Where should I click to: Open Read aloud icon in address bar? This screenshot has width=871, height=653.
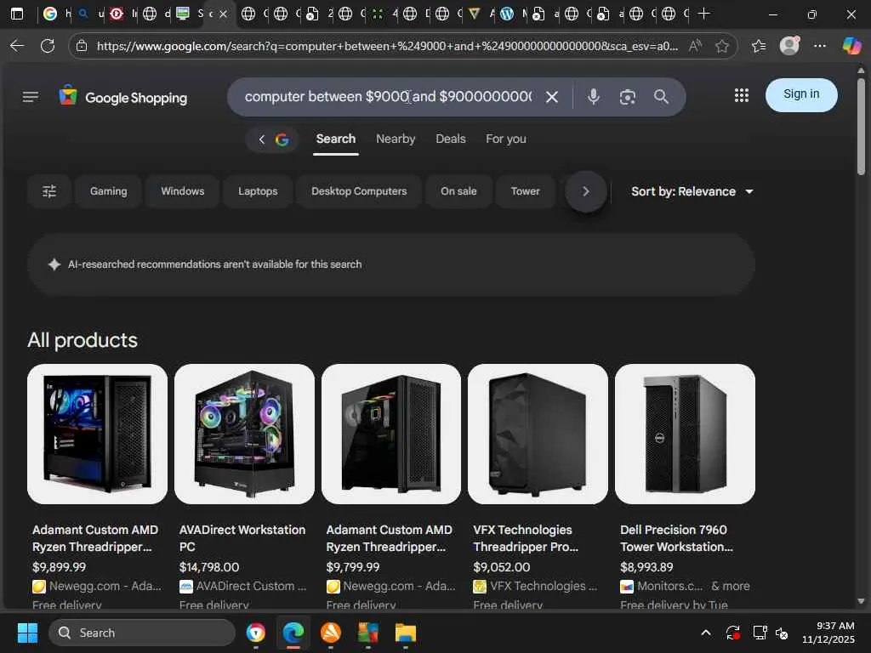coord(695,46)
